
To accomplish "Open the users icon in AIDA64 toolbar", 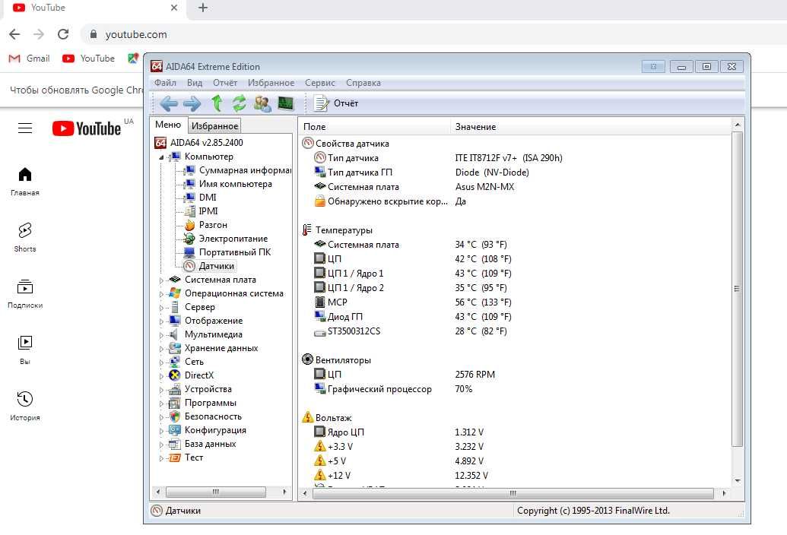I will [x=262, y=104].
